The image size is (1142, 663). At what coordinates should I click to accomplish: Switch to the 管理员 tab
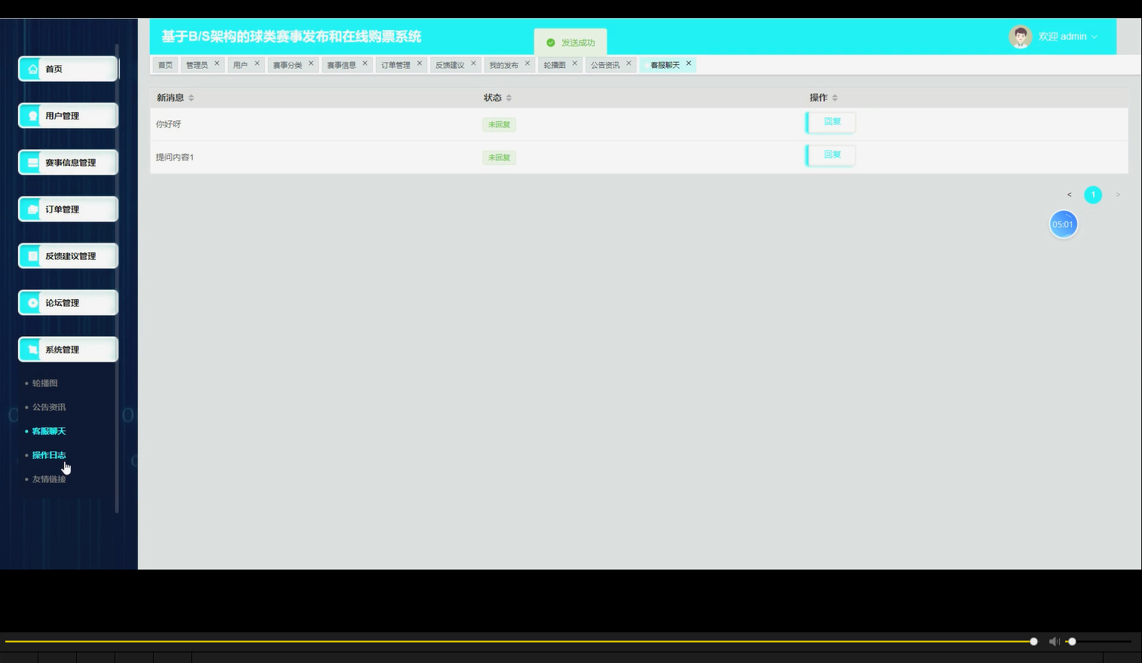(x=197, y=66)
